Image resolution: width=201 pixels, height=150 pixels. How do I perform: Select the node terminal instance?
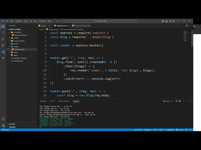pyautogui.click(x=166, y=101)
